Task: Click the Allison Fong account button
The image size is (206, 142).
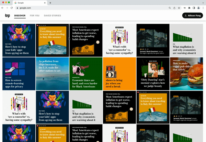Action: pos(193,15)
